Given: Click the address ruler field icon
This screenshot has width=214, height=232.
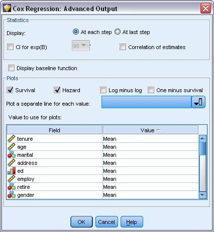Looking at the screenshot, I should [x=12, y=163].
